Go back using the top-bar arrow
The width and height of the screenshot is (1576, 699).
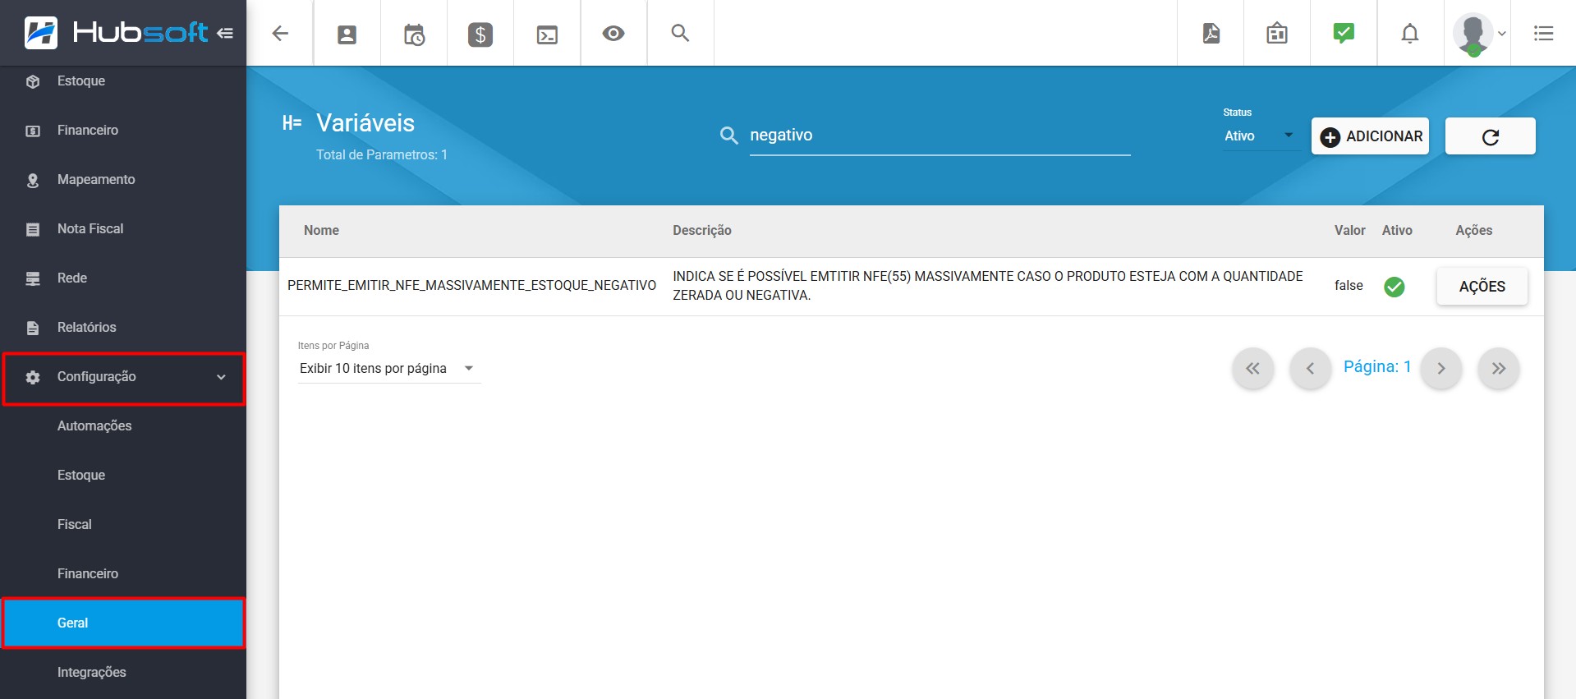[x=280, y=33]
